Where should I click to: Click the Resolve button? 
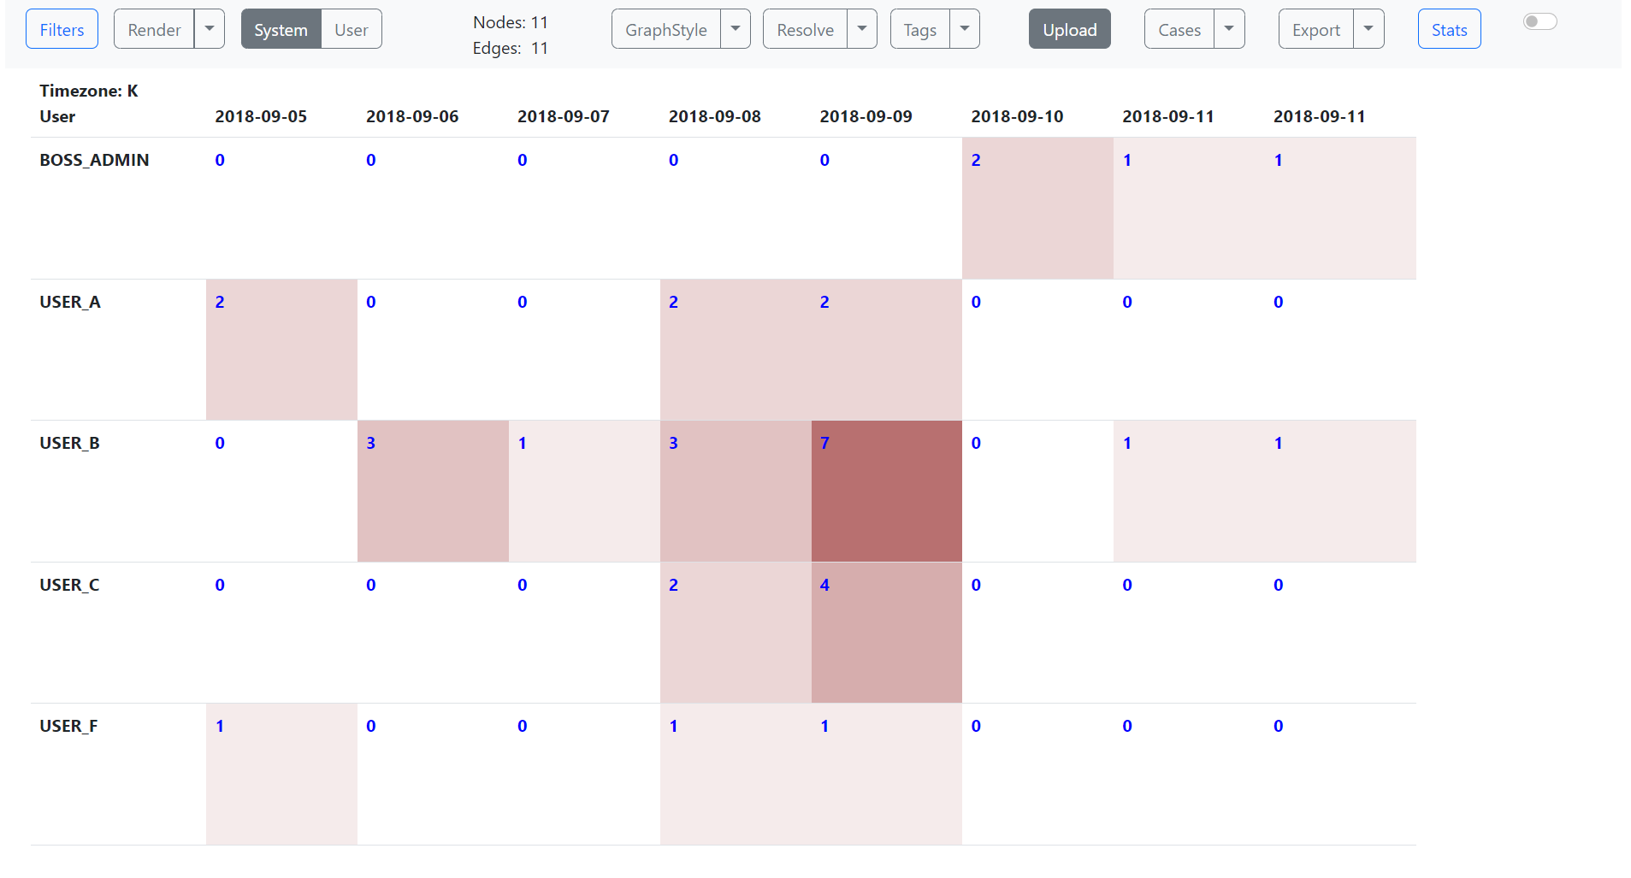point(805,30)
